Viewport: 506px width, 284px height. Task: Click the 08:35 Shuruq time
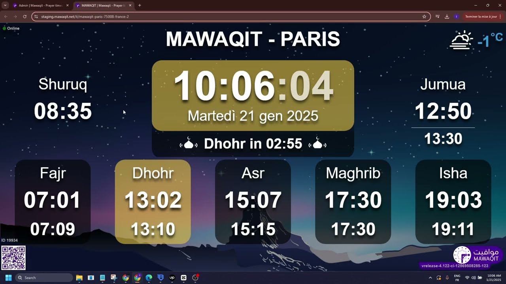point(63,111)
